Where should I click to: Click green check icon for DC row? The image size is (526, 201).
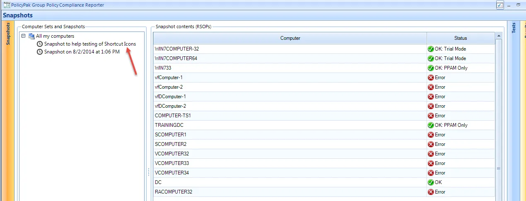(x=431, y=182)
